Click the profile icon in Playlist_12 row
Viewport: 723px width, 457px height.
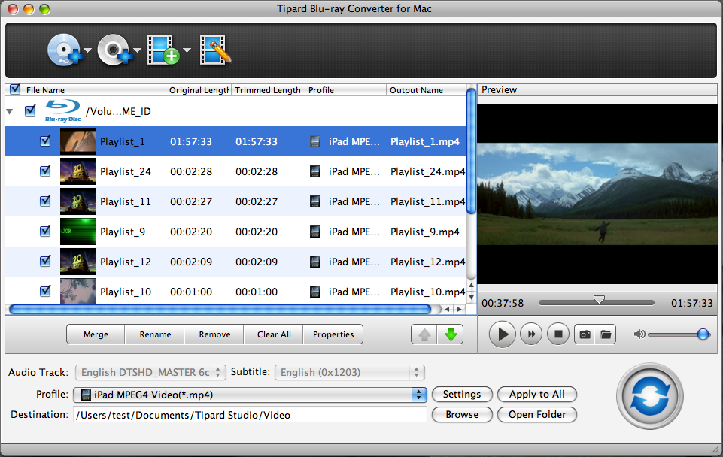tap(315, 262)
